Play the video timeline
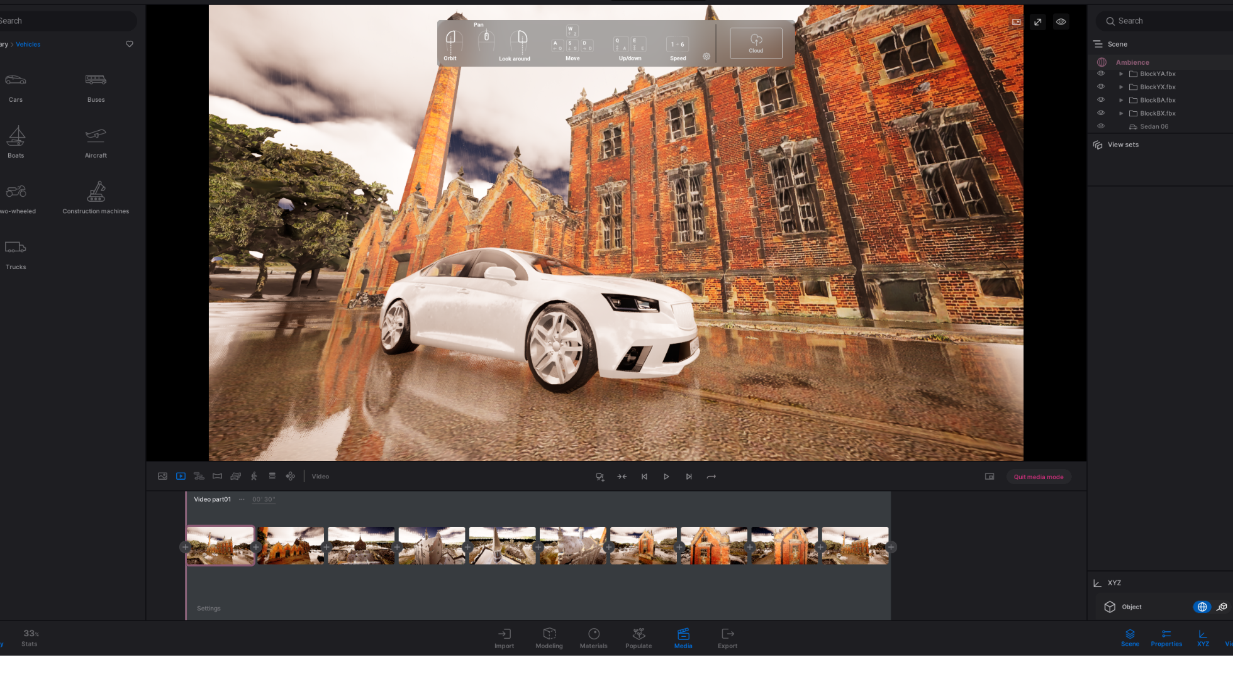Screen dimensions: 1233x679 coord(666,477)
